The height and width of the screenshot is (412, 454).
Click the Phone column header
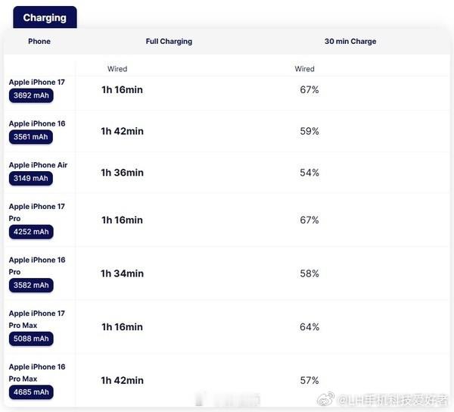coord(39,42)
